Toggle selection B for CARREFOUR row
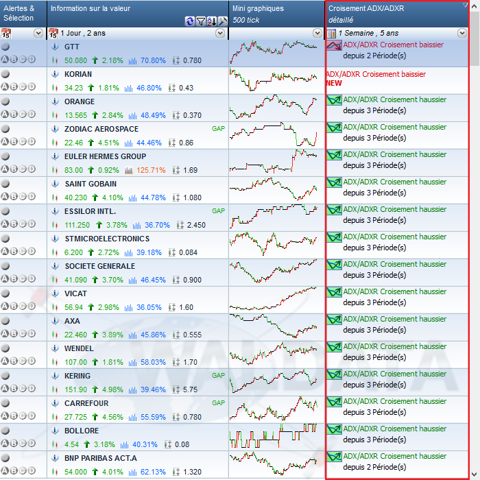Screen dimensions: 480x480 point(14,416)
